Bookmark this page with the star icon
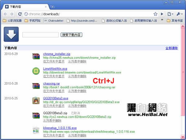Image resolution: width=186 pixels, height=140 pixels. tap(155, 14)
